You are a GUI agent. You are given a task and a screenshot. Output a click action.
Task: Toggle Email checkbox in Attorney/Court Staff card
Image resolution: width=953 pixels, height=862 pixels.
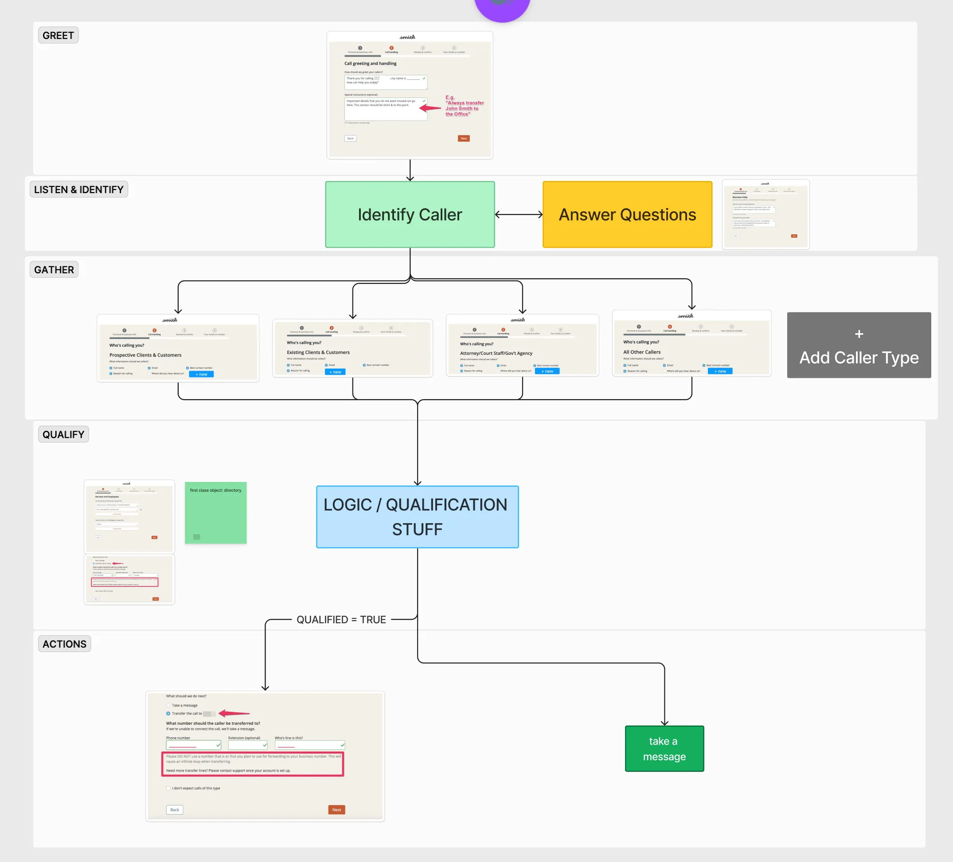pyautogui.click(x=498, y=365)
